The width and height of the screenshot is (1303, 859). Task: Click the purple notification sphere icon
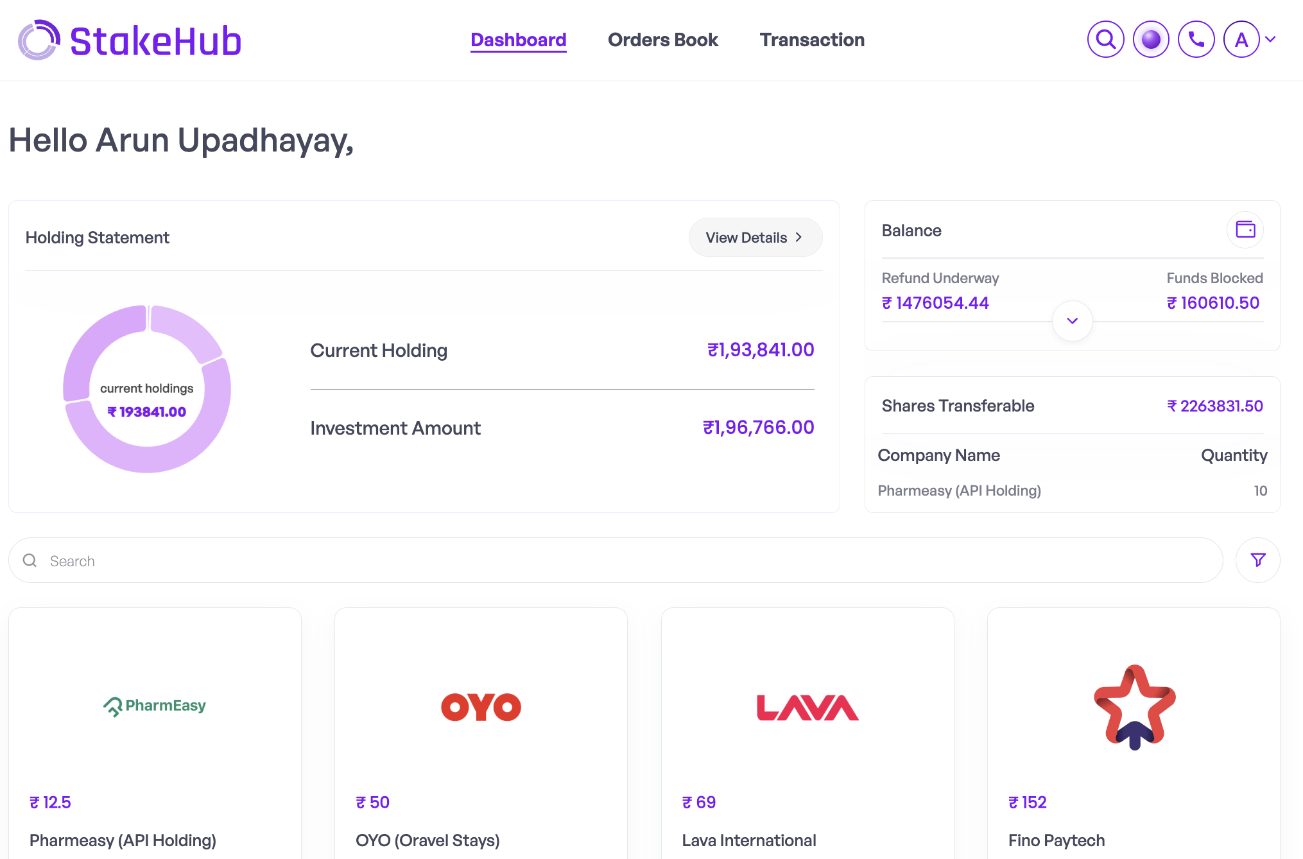click(1151, 39)
